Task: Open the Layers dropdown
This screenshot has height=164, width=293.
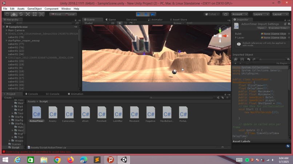Action: click(261, 14)
